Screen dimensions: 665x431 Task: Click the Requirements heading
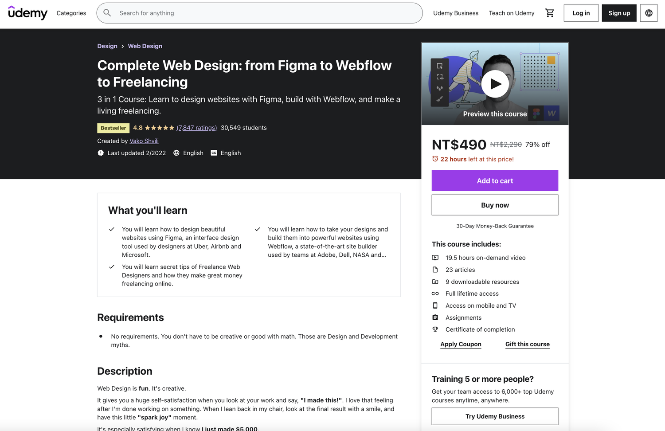coord(130,317)
